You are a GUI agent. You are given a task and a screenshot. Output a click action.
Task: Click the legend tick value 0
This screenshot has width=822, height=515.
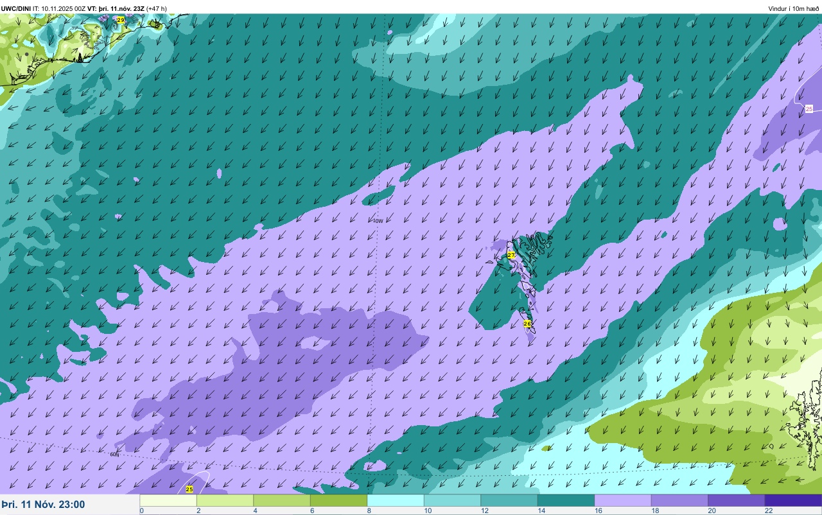click(141, 511)
